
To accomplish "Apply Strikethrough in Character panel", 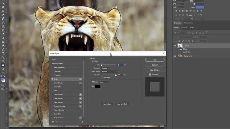I will point(201,11).
